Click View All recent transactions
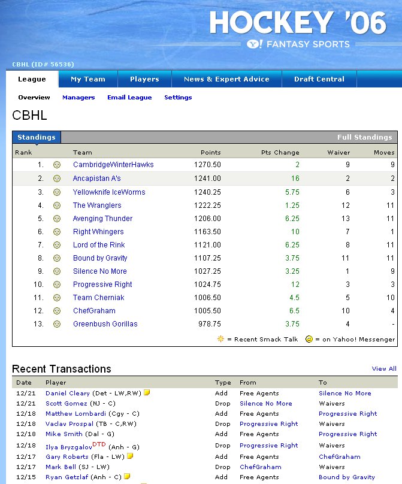The image size is (402, 484). pyautogui.click(x=384, y=368)
